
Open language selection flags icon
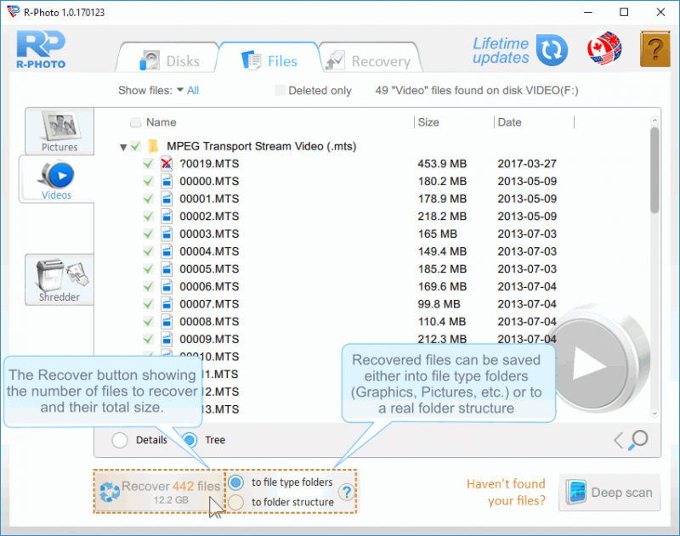tap(604, 51)
